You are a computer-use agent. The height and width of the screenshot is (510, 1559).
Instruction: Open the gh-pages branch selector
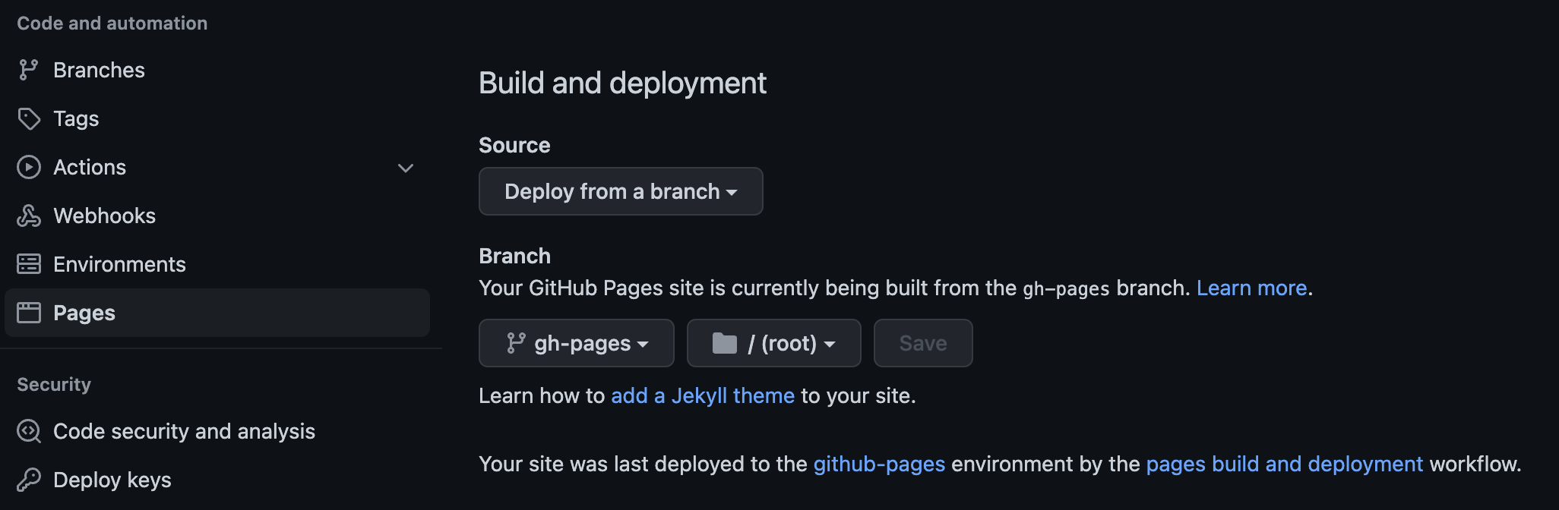click(577, 343)
